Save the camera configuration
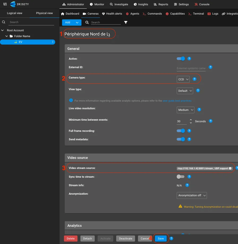238x244 pixels. coord(161,238)
